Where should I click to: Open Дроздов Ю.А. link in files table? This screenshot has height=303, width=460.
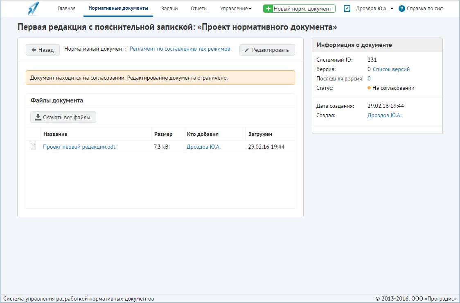click(x=203, y=147)
